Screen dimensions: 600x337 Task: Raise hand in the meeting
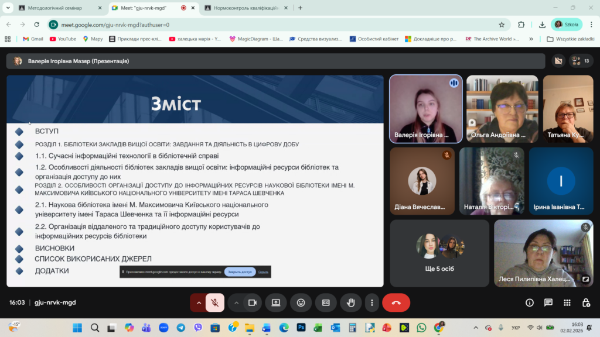point(351,302)
